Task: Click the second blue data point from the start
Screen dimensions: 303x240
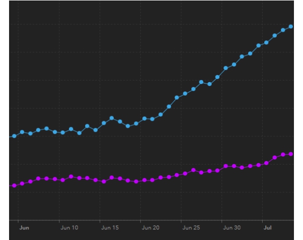Action: [22, 132]
